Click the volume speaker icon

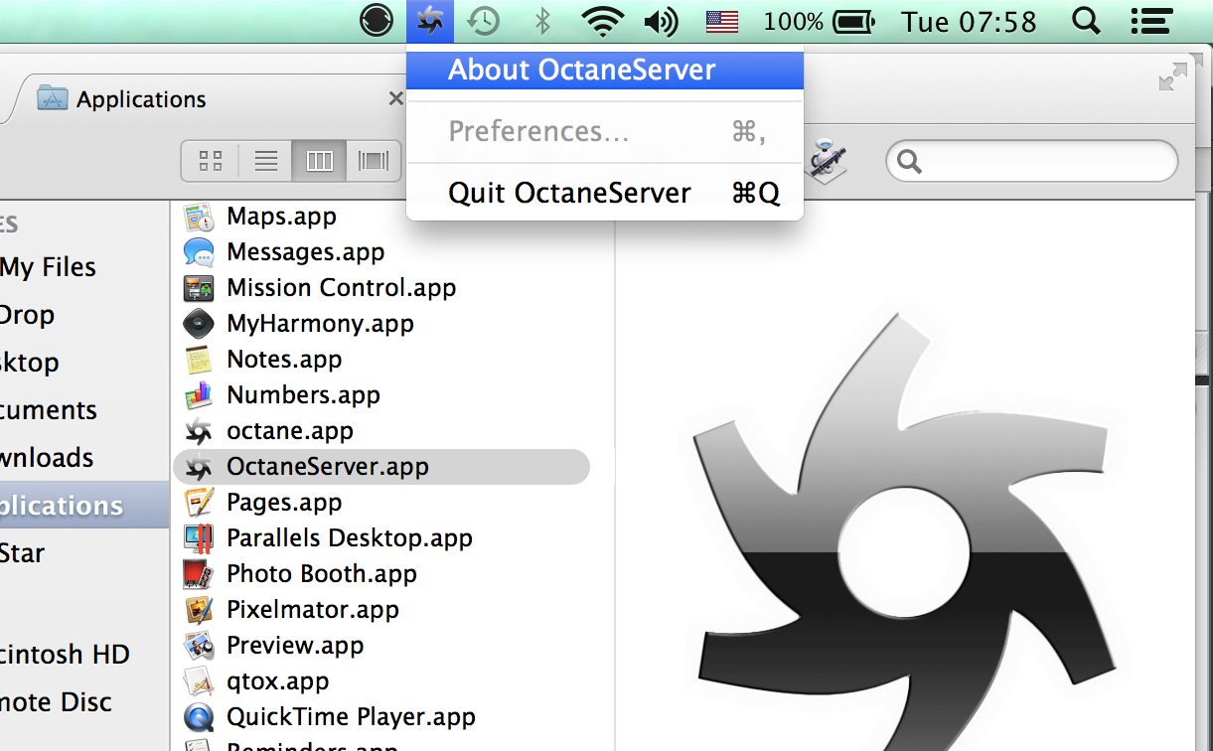(x=661, y=21)
